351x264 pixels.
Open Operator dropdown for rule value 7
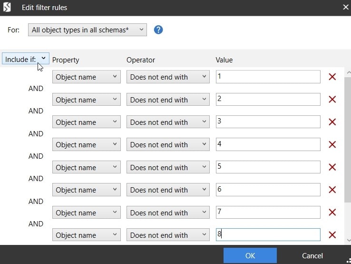168,212
